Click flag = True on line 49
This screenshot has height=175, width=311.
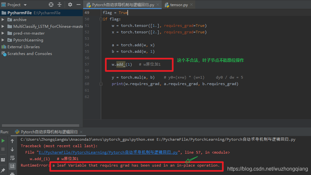click(115, 13)
